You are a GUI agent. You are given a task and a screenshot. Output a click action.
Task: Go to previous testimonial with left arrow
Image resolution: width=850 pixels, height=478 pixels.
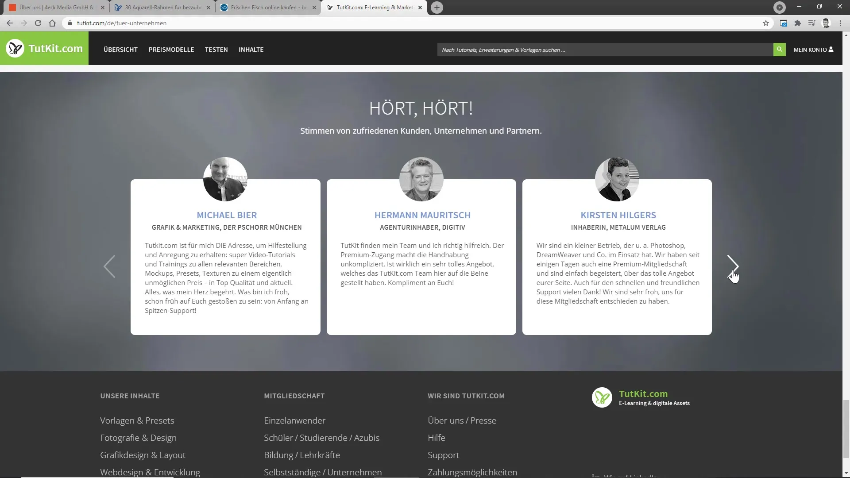coord(109,266)
